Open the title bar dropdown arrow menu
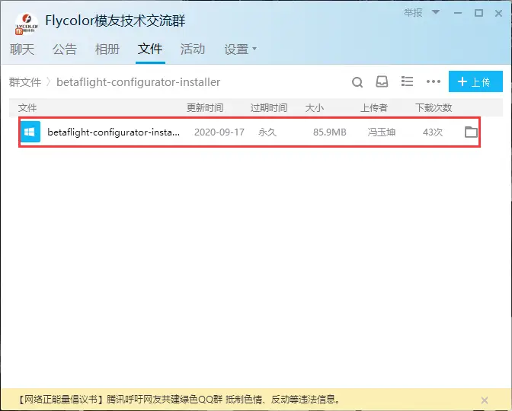 436,12
